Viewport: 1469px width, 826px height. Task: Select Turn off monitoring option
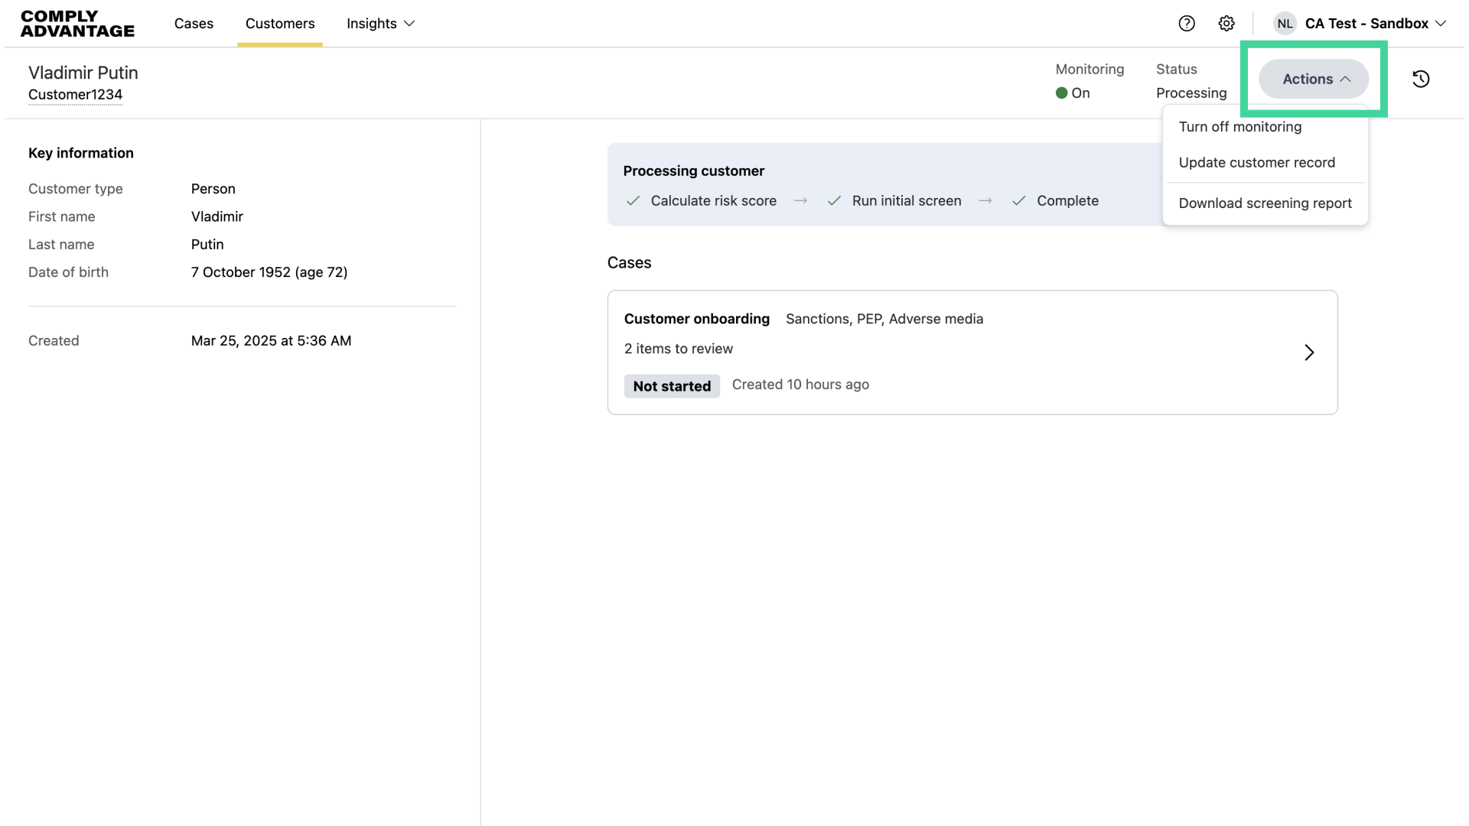tap(1239, 127)
